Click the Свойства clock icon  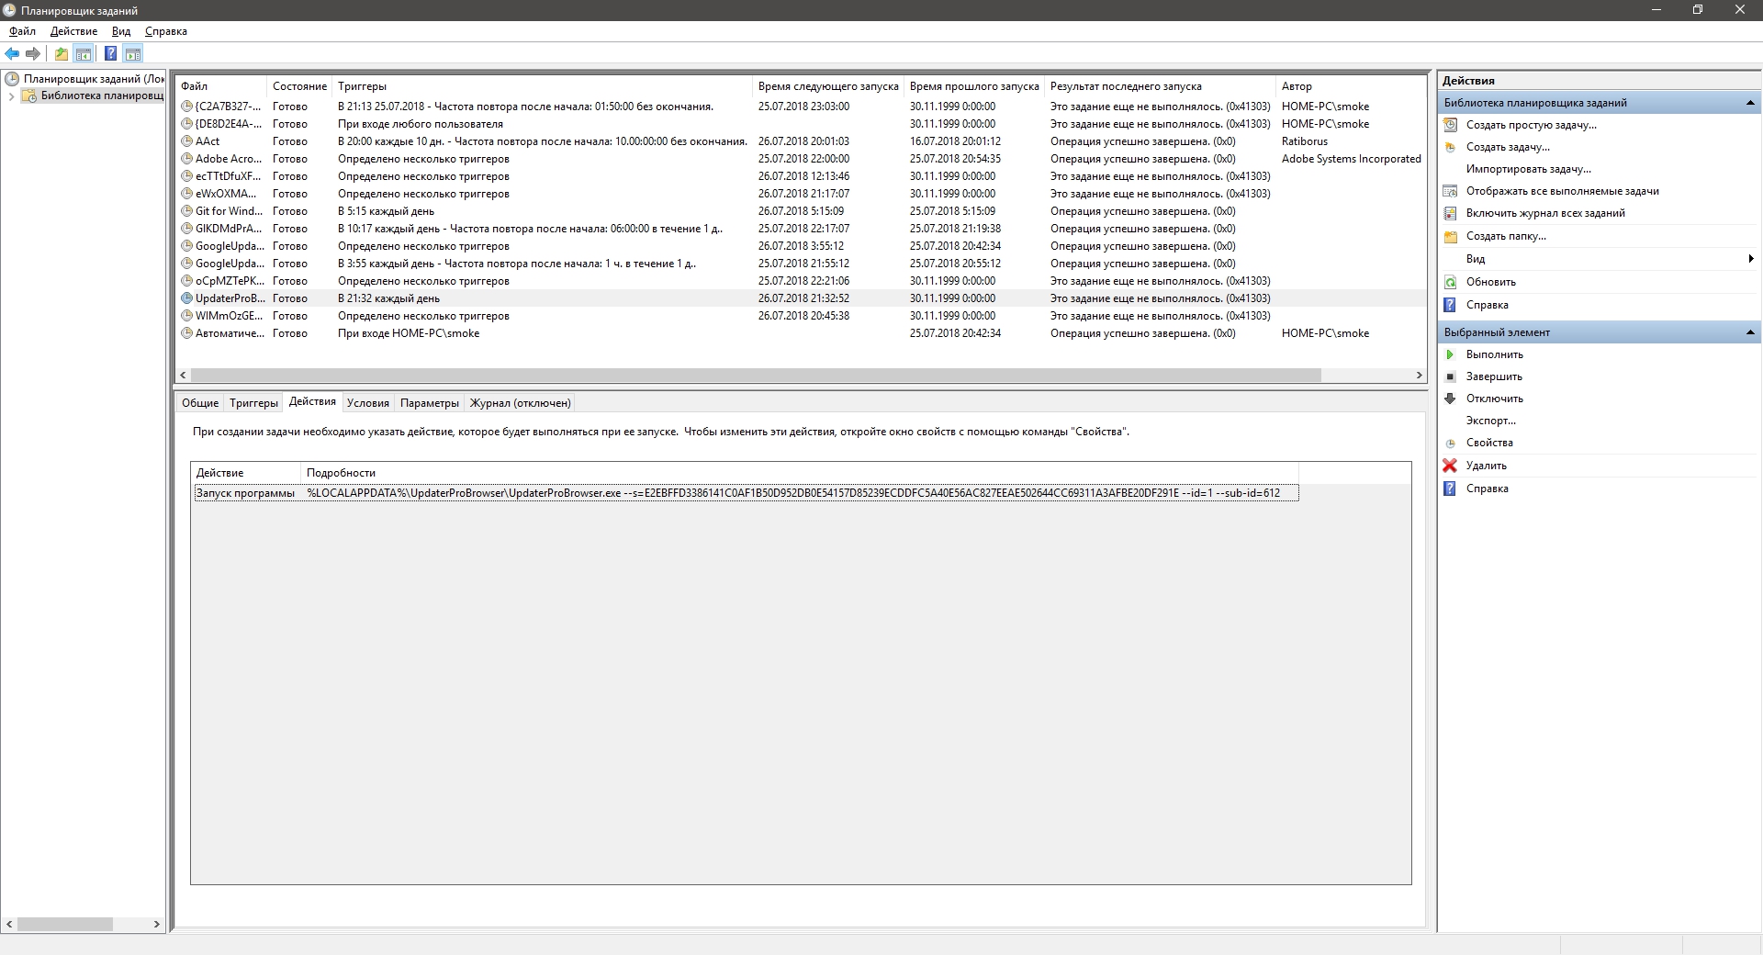coord(1451,443)
